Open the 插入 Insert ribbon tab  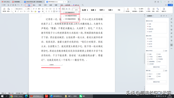[34, 5]
